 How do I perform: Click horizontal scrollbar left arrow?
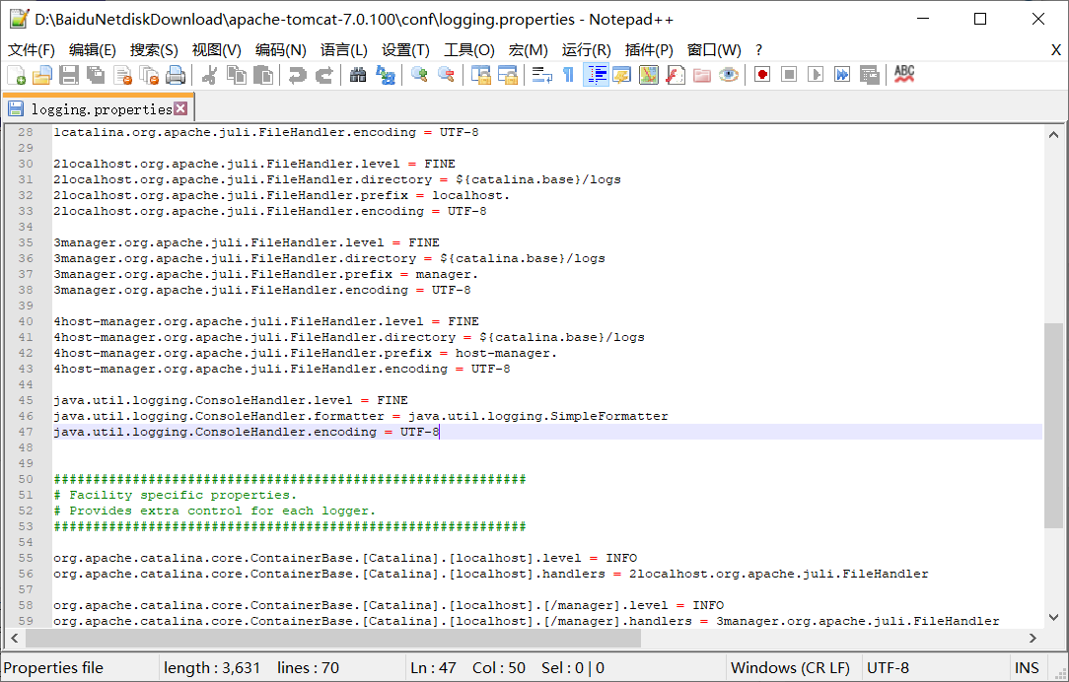(15, 639)
